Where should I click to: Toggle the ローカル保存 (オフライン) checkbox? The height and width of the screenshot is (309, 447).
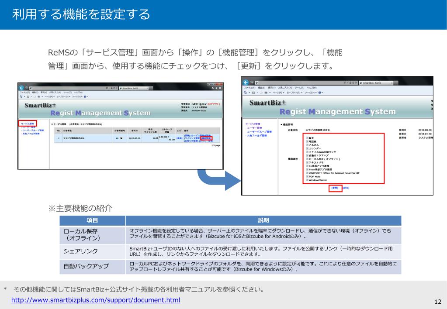307,159
